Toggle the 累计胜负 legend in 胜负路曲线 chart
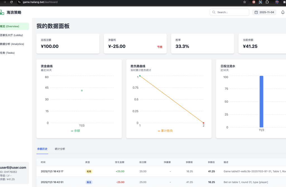Screen dimensions: 286x187 (x=165, y=131)
